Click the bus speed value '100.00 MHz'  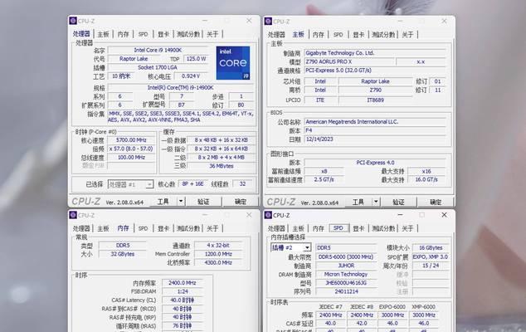[x=131, y=158]
